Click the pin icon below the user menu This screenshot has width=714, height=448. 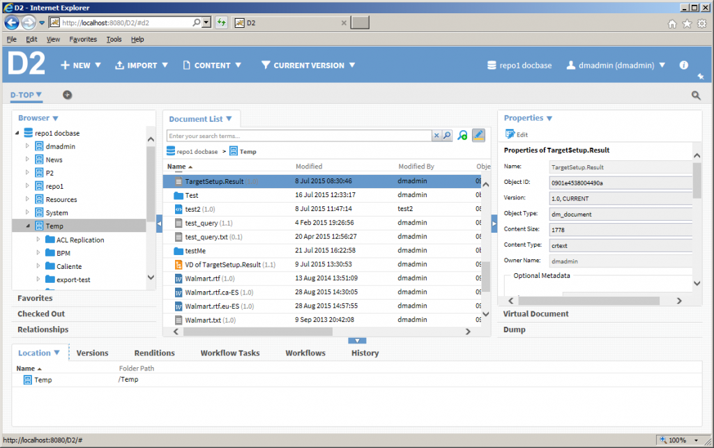(x=700, y=77)
